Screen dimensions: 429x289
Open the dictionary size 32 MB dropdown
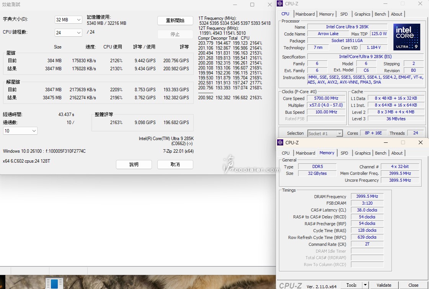click(x=68, y=19)
